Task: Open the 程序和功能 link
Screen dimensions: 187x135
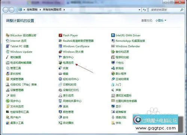Action: tap(122, 57)
